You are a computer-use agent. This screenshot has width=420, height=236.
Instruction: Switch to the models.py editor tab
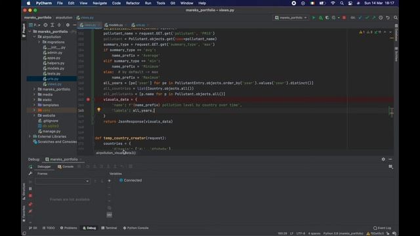pos(115,25)
